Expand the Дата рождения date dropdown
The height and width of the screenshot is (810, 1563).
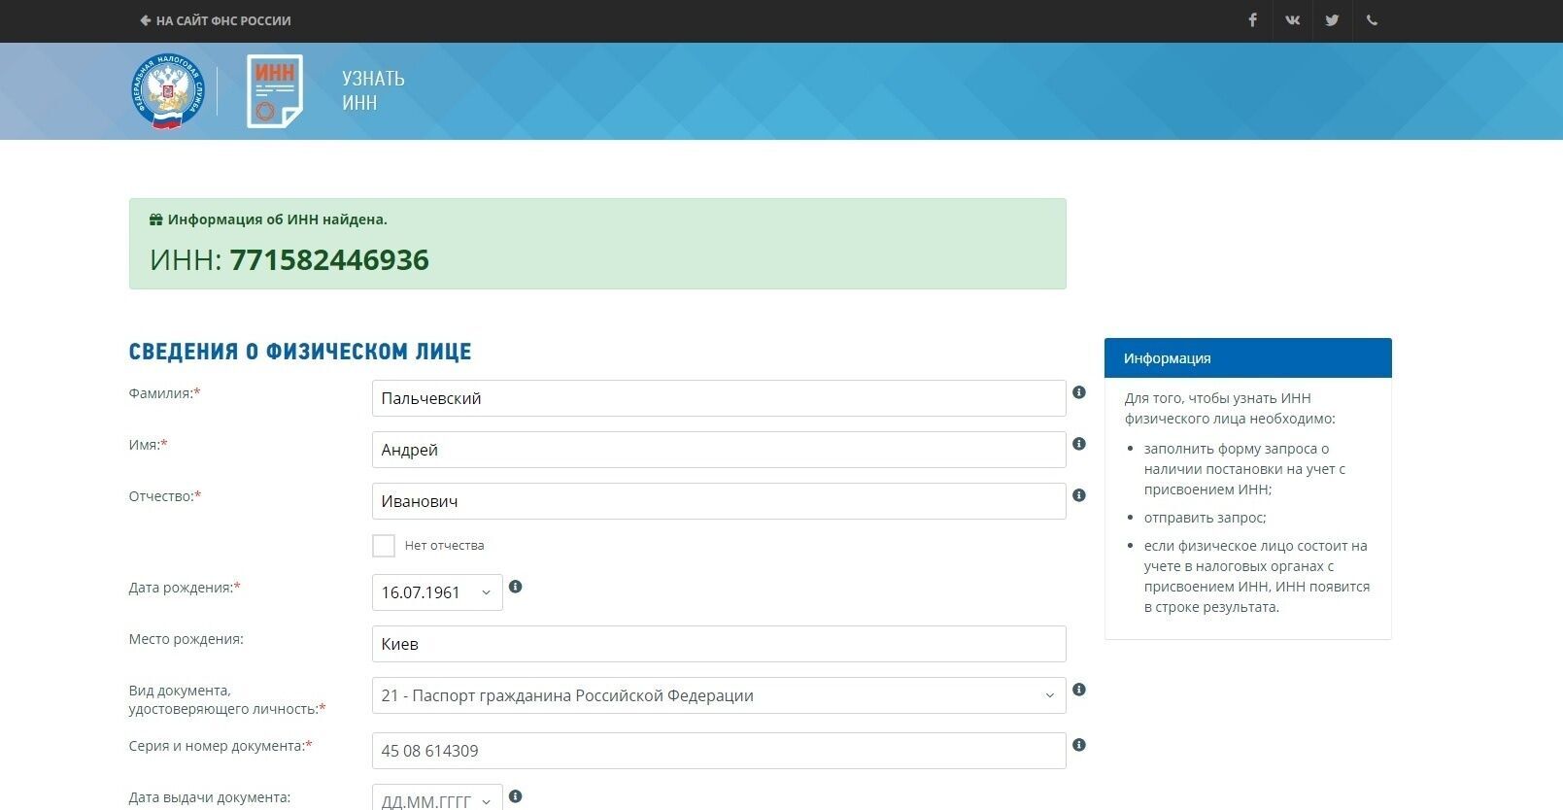coord(486,592)
